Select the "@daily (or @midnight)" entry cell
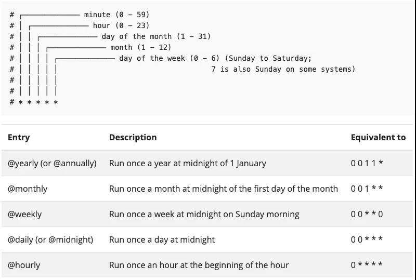The width and height of the screenshot is (416, 280). (x=50, y=239)
